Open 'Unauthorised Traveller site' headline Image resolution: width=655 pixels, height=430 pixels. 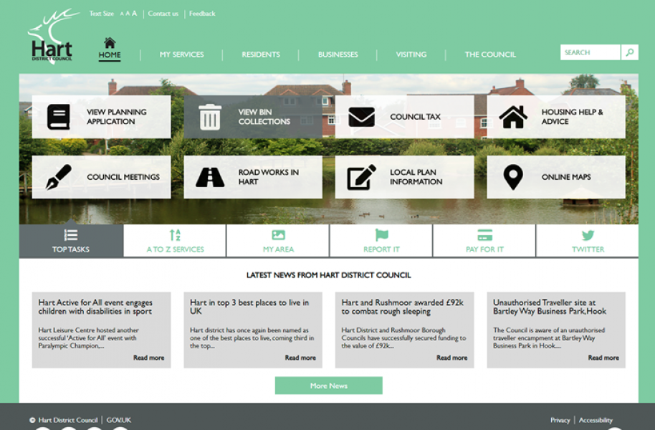tap(550, 307)
